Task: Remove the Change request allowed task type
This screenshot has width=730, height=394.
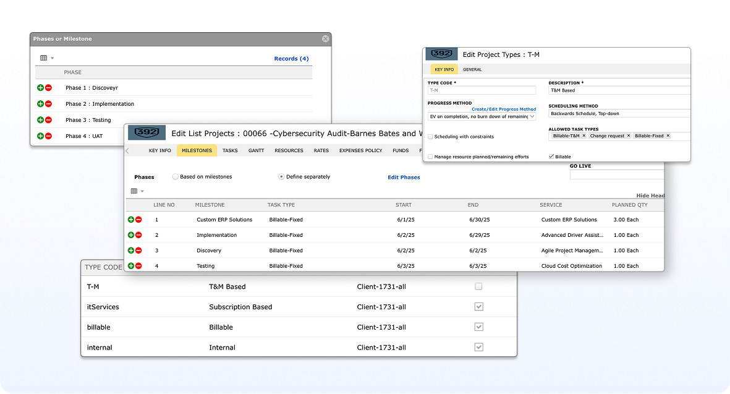Action: [x=629, y=136]
